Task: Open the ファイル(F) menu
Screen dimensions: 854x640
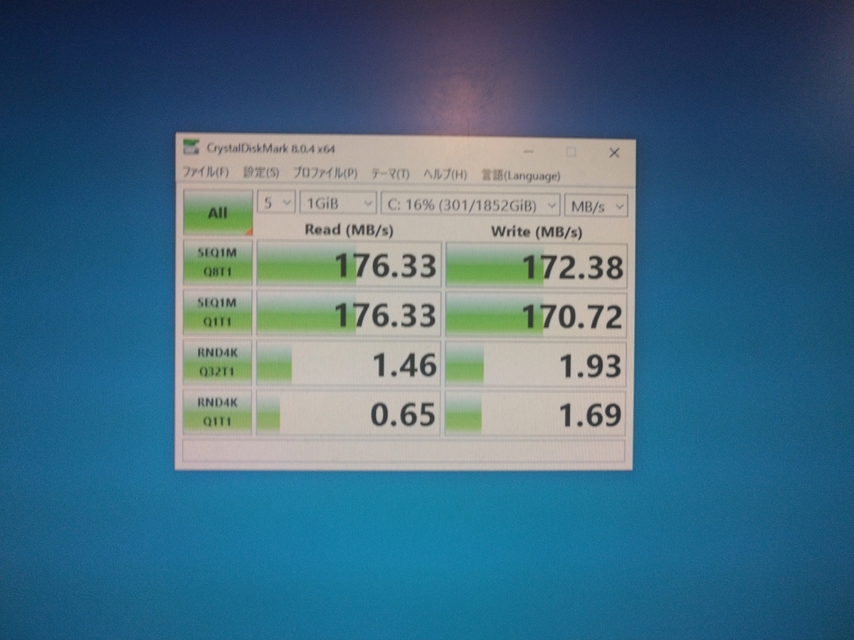Action: point(206,174)
